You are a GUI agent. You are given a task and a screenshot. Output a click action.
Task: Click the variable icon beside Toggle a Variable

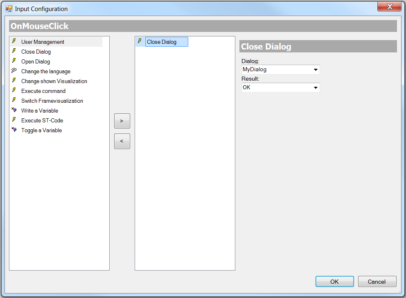click(x=14, y=130)
